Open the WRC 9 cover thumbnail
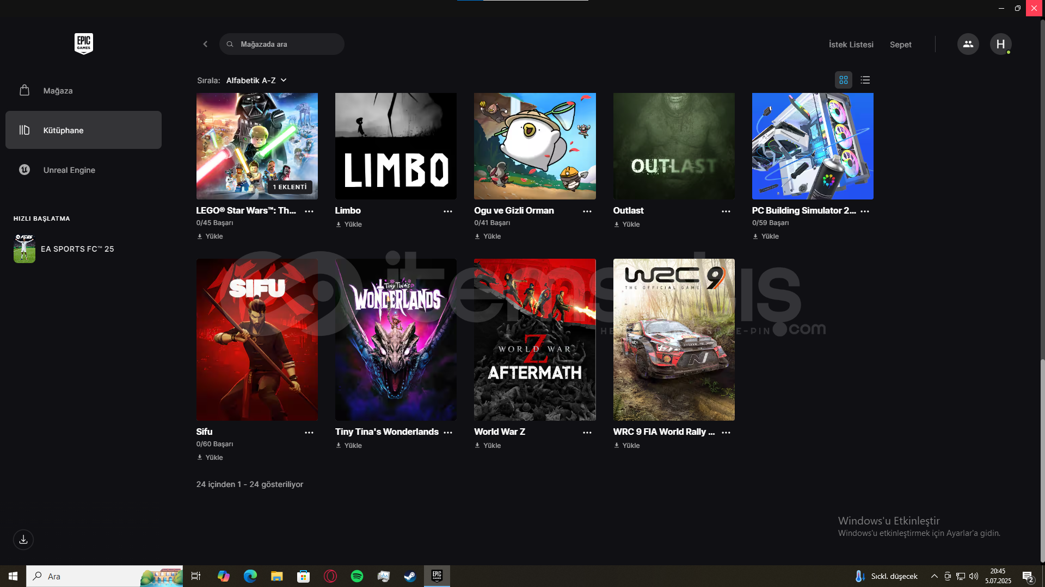Screen dimensions: 1045x587 pyautogui.click(x=674, y=340)
